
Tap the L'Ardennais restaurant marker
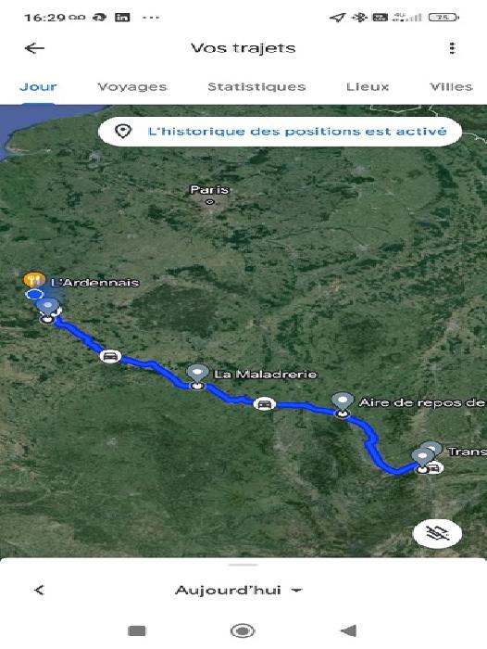pos(34,280)
